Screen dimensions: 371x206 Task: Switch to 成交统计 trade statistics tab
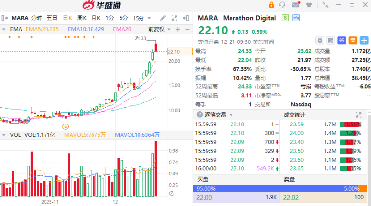(x=295, y=115)
